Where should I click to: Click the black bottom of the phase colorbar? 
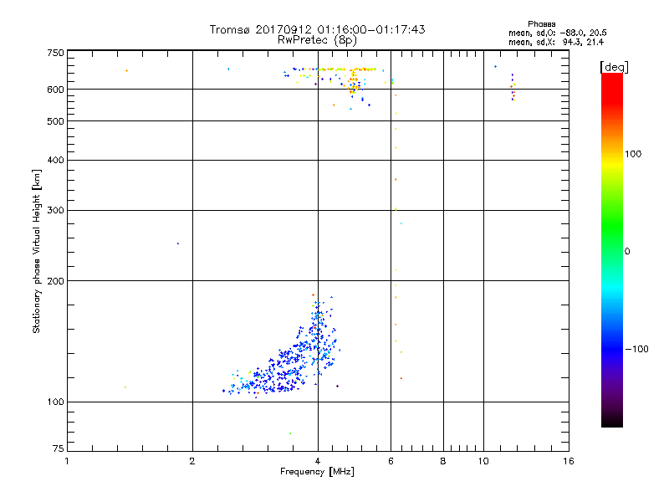[612, 421]
